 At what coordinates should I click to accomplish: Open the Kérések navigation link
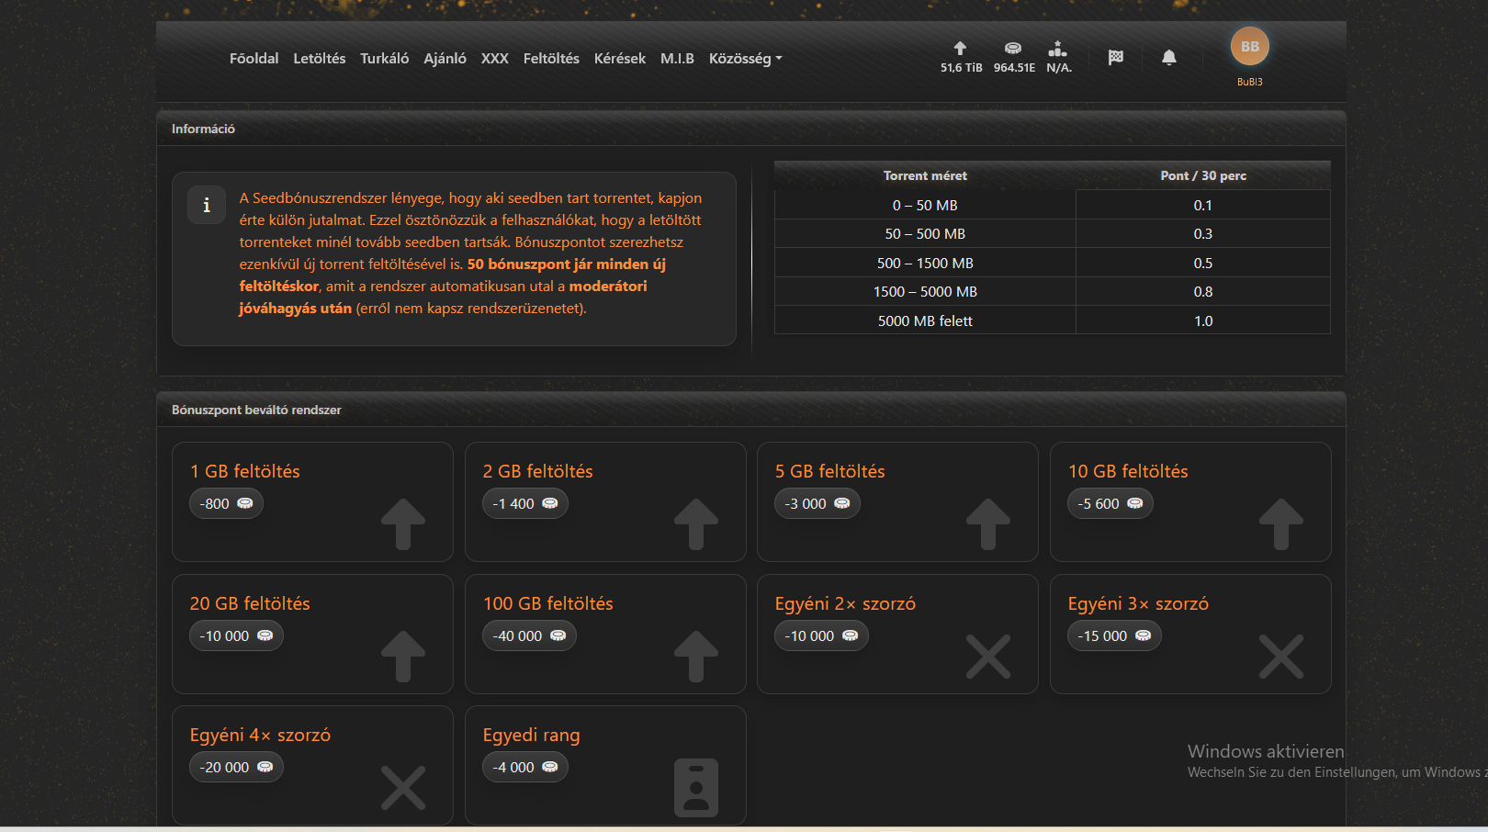point(620,59)
